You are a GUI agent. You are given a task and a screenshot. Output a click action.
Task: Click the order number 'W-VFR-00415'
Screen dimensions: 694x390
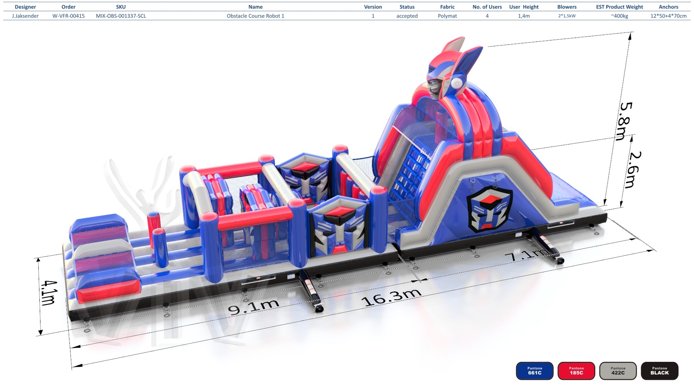(69, 16)
